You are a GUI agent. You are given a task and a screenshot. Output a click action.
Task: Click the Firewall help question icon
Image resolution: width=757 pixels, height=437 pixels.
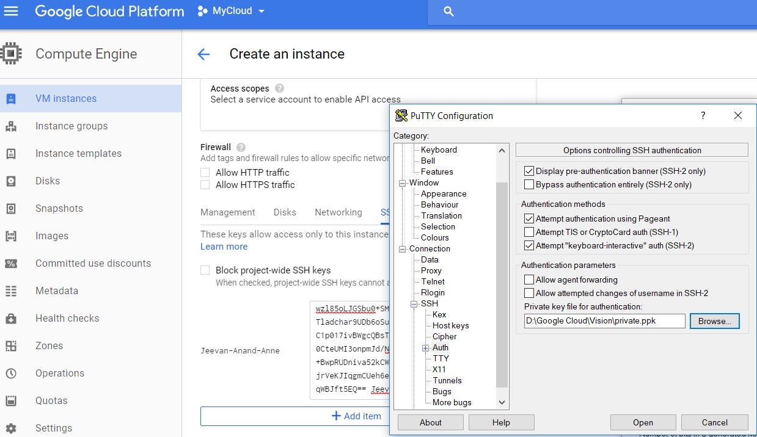241,147
